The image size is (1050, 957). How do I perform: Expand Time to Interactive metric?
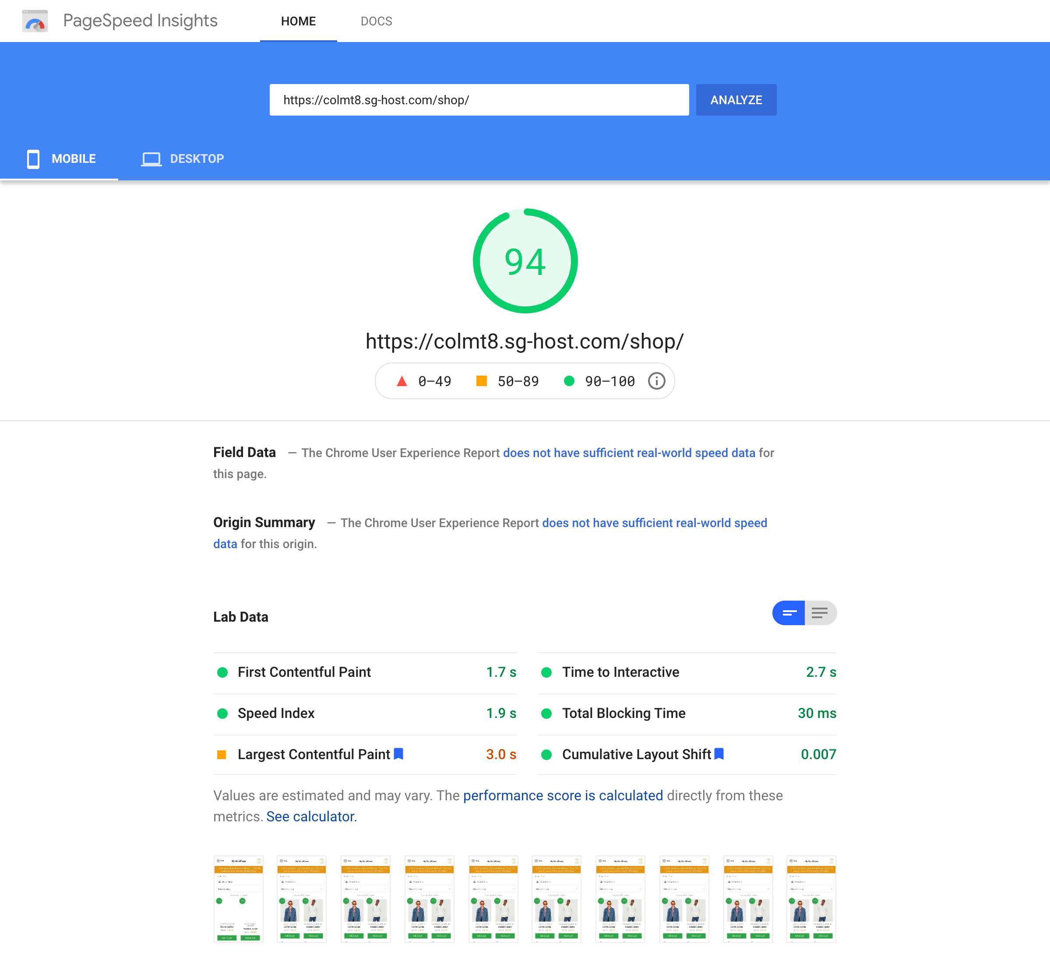687,672
